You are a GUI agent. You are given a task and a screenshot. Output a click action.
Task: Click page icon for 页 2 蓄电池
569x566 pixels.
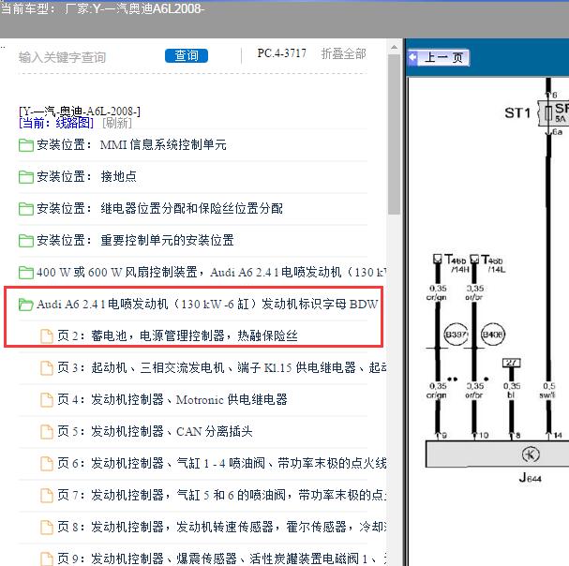pyautogui.click(x=47, y=336)
